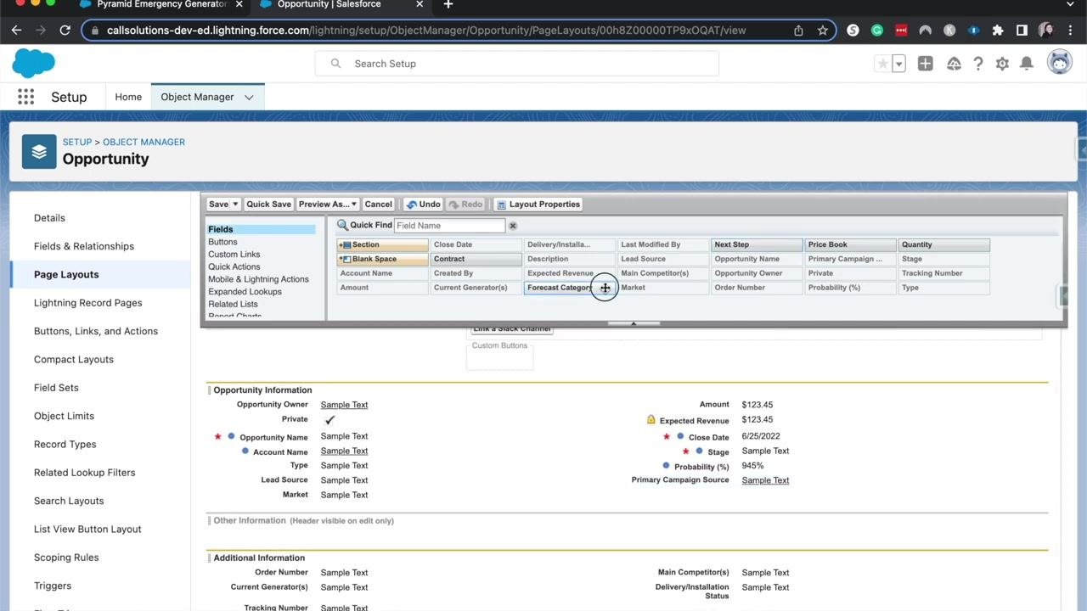Add current page to favorites star
1087x611 pixels.
[883, 64]
